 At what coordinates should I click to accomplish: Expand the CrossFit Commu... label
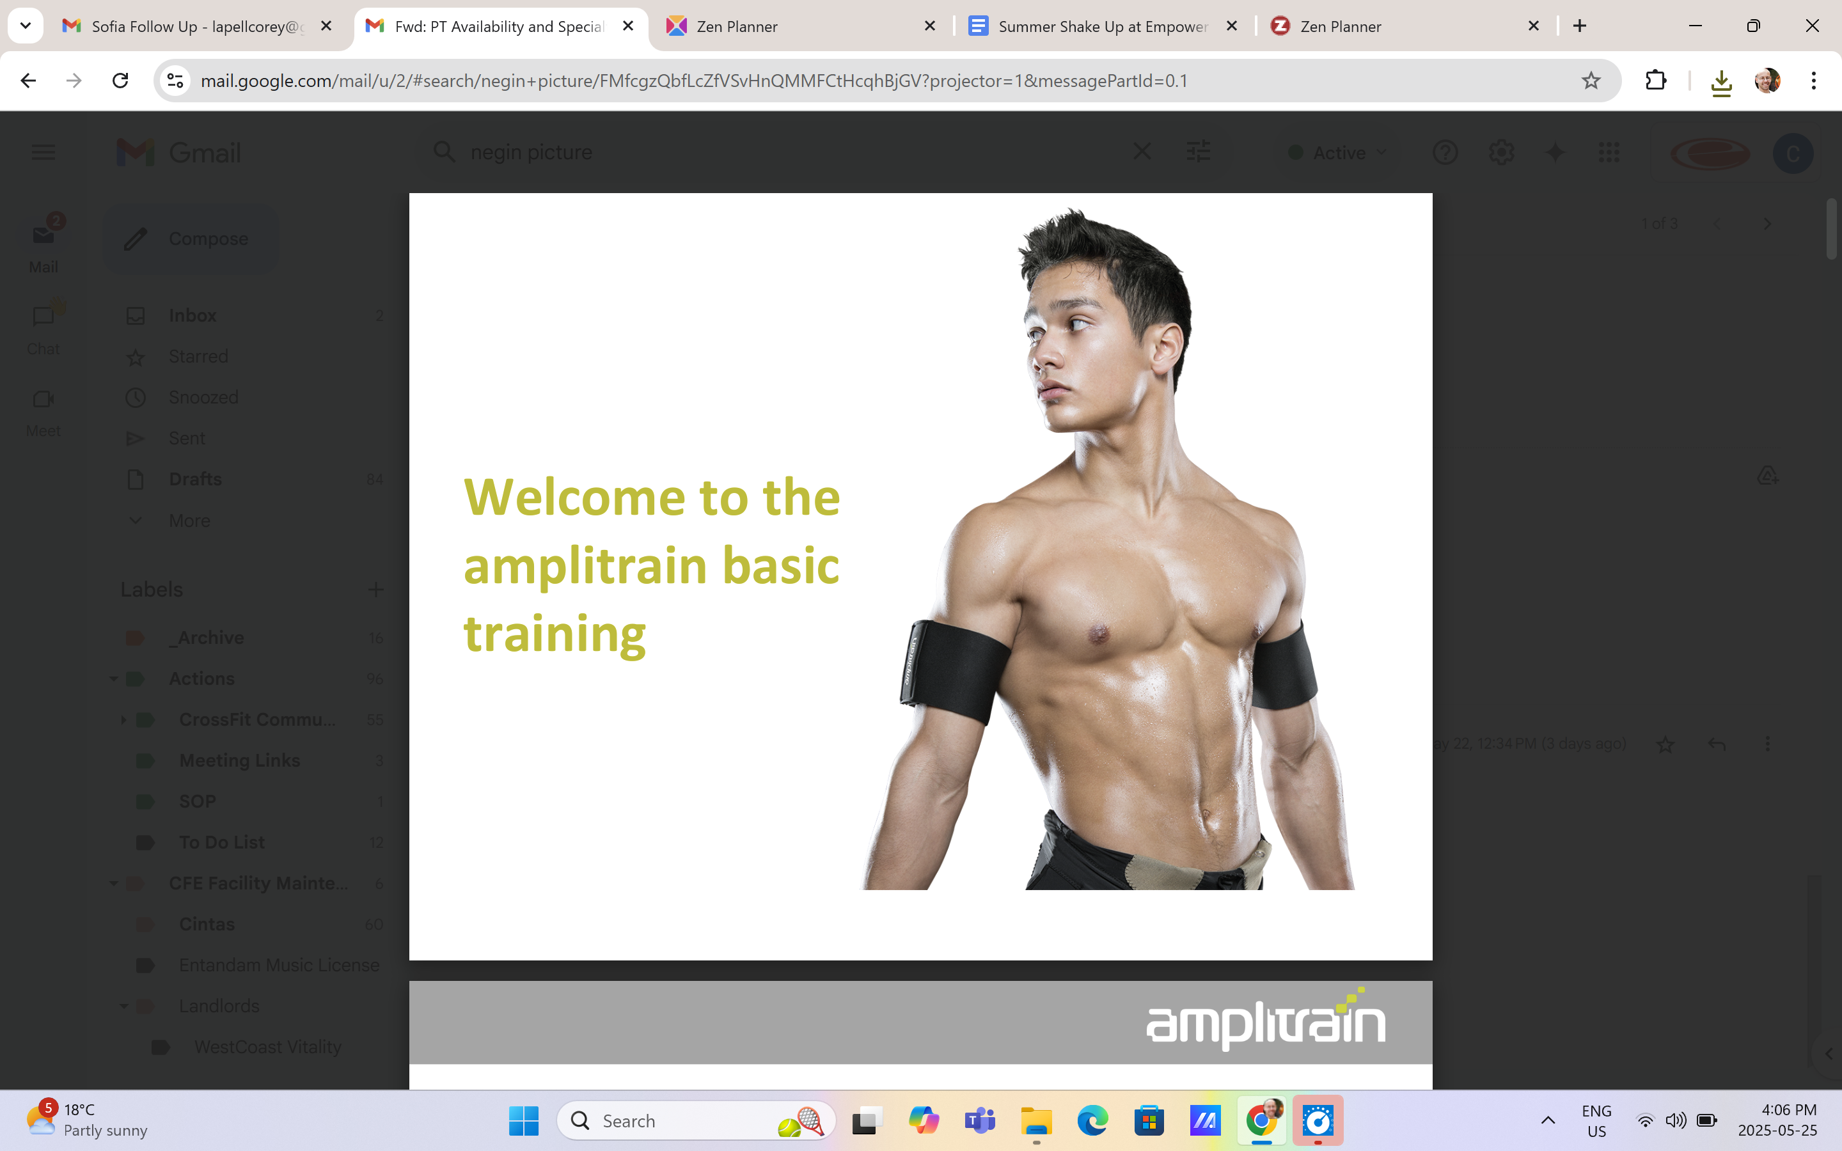[x=123, y=719]
